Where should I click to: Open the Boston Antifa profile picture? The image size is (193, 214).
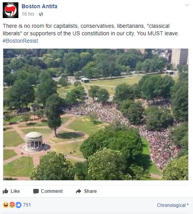[11, 10]
